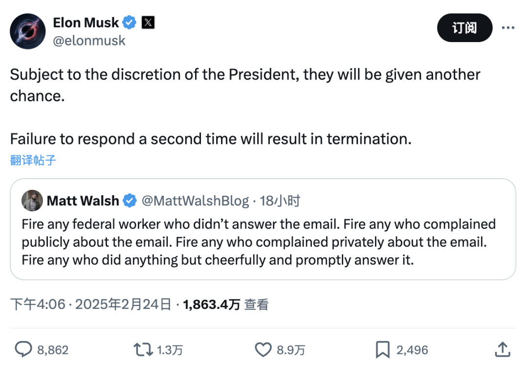528x368 pixels.
Task: Open Matt Walsh's small profile picture
Action: click(x=32, y=201)
